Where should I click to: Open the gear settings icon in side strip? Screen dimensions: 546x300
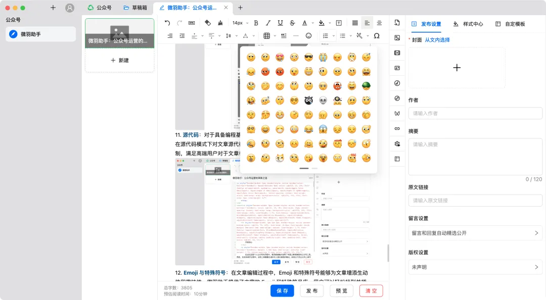tap(397, 144)
